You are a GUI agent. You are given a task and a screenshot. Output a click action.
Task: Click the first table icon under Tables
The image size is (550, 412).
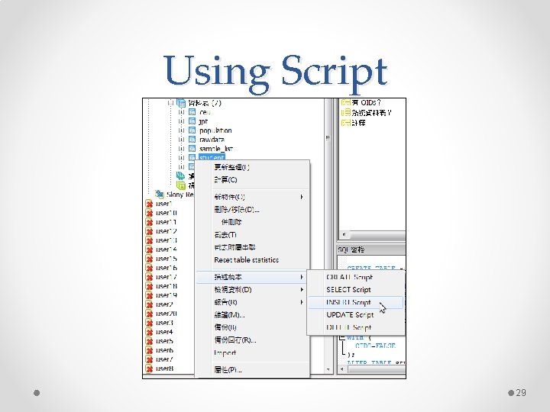point(192,112)
